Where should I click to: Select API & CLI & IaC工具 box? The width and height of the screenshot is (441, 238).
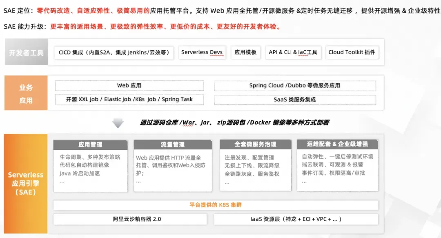click(293, 52)
